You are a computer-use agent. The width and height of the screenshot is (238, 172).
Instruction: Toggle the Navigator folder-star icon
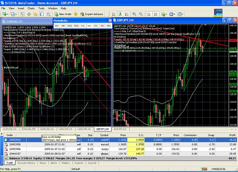35,14
